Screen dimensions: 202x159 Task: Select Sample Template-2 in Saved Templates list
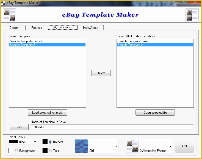tap(47, 45)
